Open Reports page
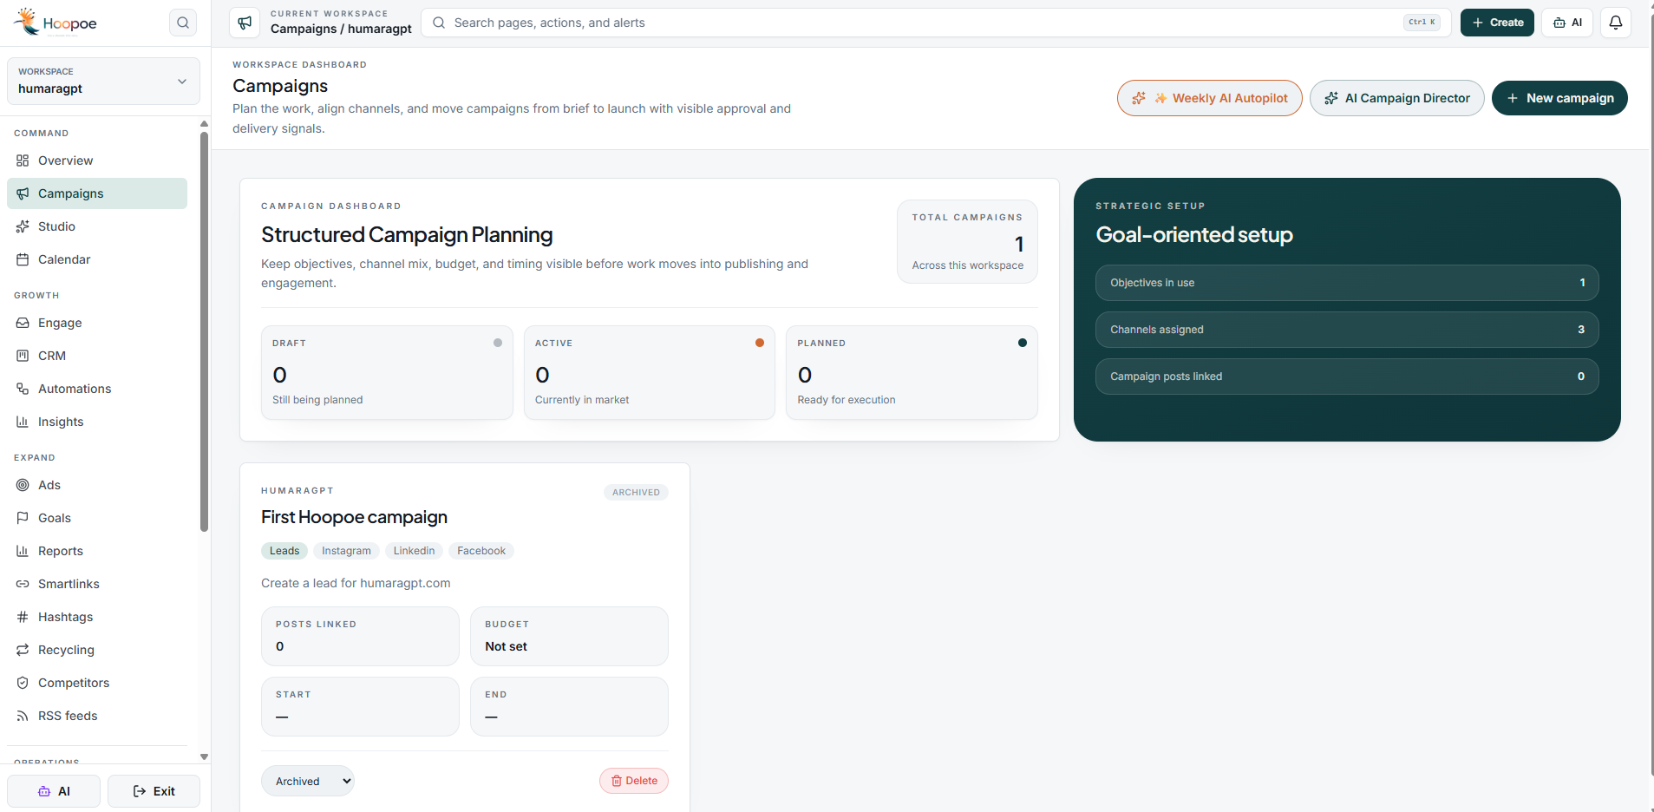1654x812 pixels. [97, 551]
